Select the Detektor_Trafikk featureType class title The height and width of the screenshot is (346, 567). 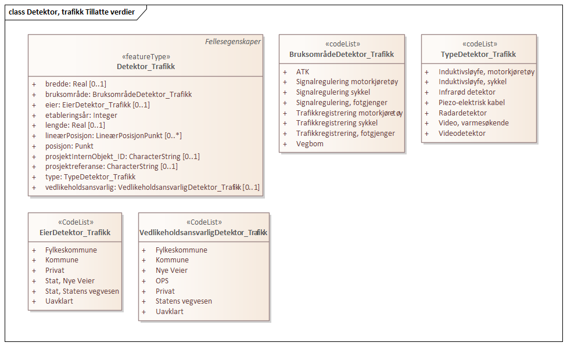click(145, 67)
